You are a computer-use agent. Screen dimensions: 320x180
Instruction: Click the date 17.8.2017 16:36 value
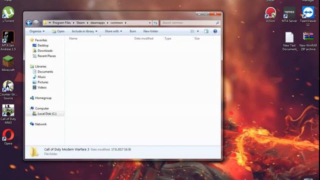(121, 149)
